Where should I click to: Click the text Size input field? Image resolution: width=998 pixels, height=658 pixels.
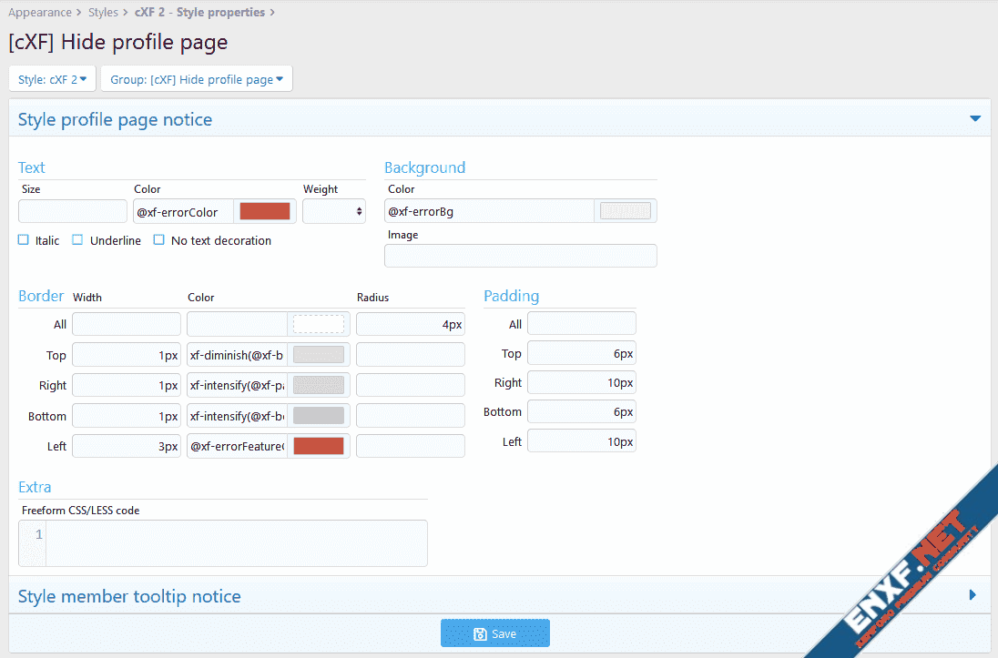73,211
